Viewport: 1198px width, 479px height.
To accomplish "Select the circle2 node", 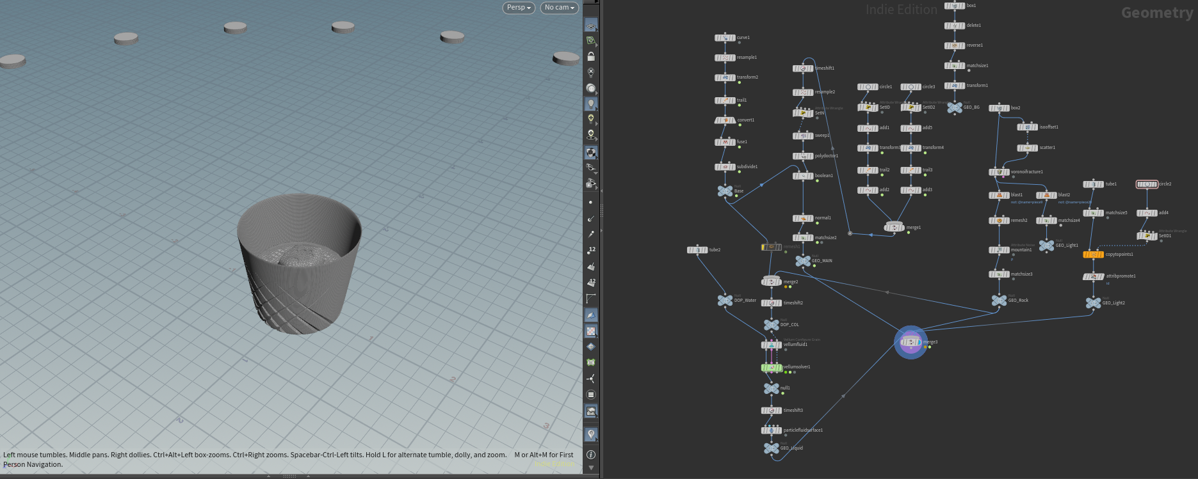I will (1147, 184).
